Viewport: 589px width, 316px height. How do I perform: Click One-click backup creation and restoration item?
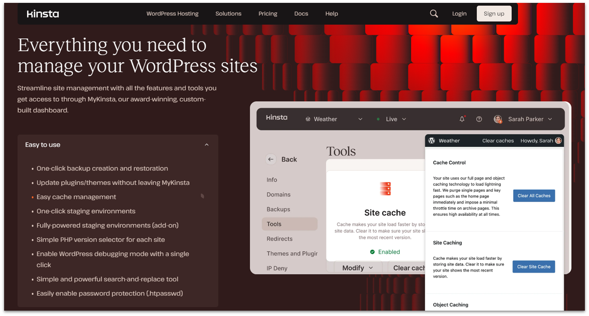tap(102, 169)
